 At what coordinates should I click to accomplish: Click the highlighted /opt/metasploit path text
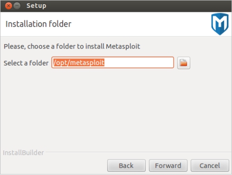(x=79, y=62)
